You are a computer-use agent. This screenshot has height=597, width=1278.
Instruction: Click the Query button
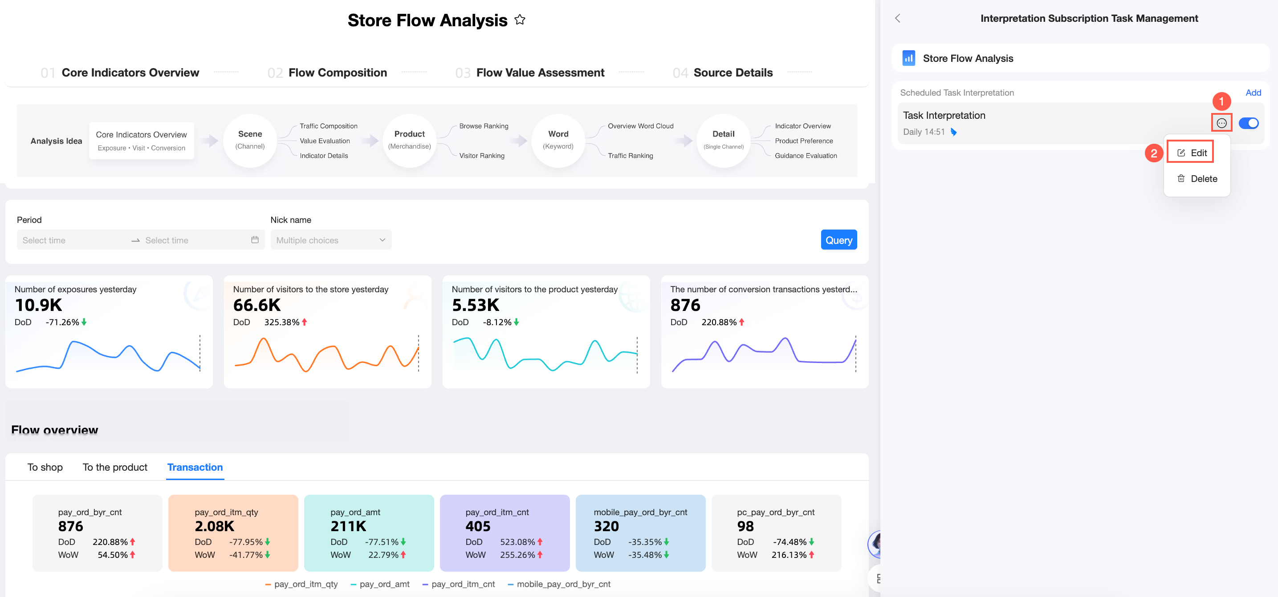(x=838, y=240)
